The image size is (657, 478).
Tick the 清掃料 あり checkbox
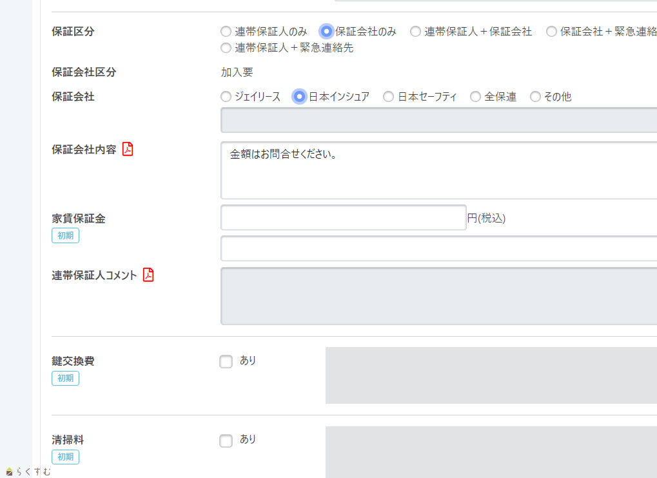(226, 441)
